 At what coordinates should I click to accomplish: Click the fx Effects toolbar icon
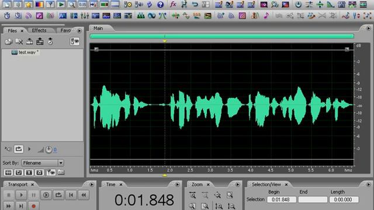coord(173,4)
